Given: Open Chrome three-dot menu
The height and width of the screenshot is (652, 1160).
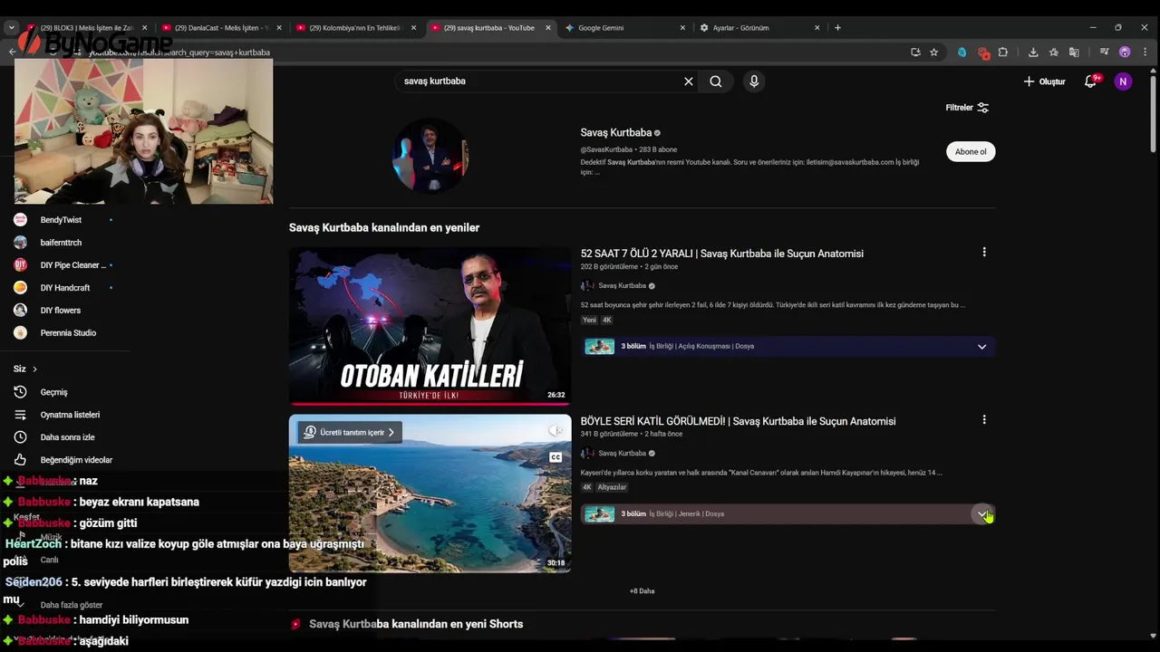Looking at the screenshot, I should point(1145,53).
